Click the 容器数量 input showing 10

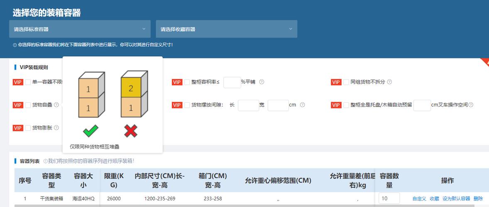[389, 199]
